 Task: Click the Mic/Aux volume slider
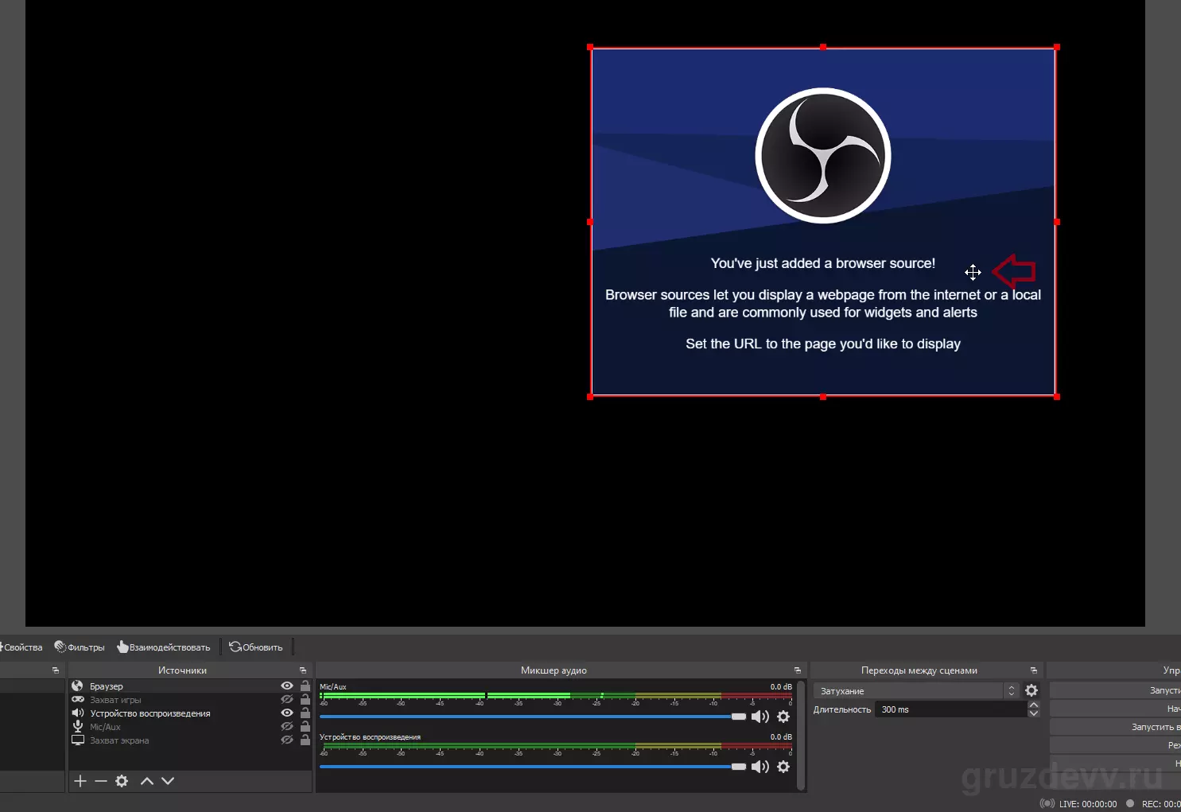533,717
